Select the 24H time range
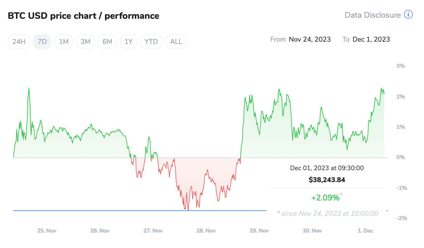The height and width of the screenshot is (248, 424). point(19,41)
